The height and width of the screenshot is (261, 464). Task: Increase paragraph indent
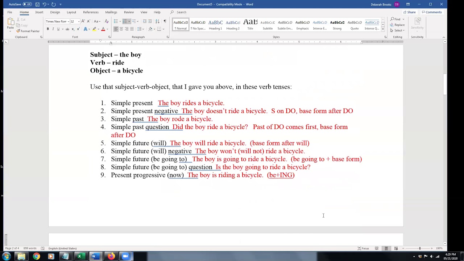(150, 21)
